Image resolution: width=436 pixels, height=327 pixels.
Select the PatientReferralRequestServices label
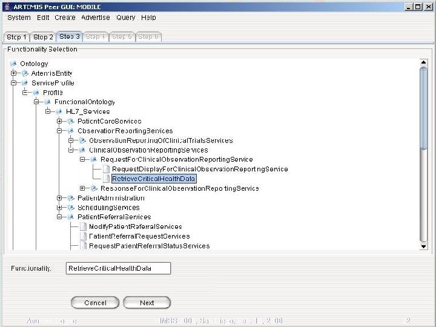pos(139,236)
